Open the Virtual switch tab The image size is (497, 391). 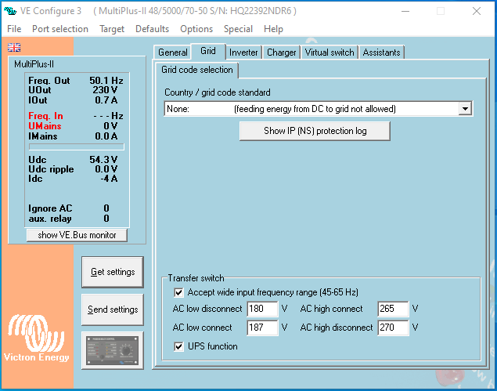tap(329, 52)
